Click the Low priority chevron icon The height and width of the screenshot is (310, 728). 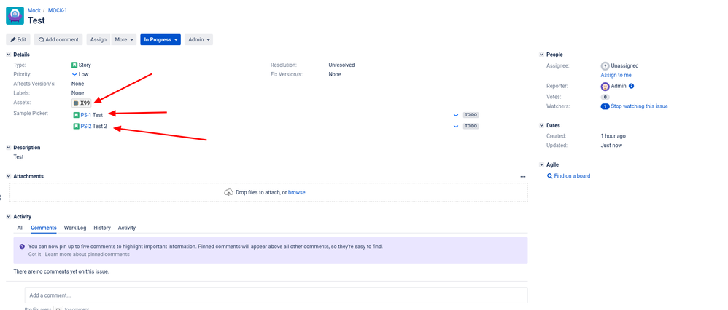[74, 74]
